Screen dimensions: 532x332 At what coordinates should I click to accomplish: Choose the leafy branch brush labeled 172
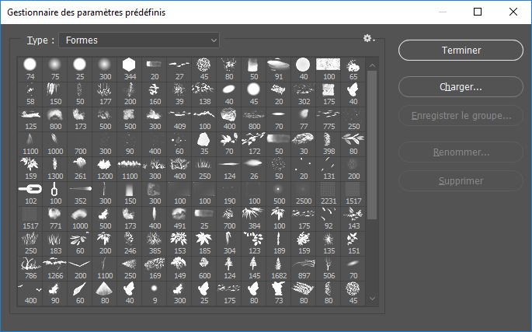(254, 139)
